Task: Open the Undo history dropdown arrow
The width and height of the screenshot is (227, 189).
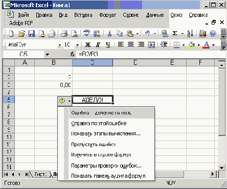Action: [155, 34]
